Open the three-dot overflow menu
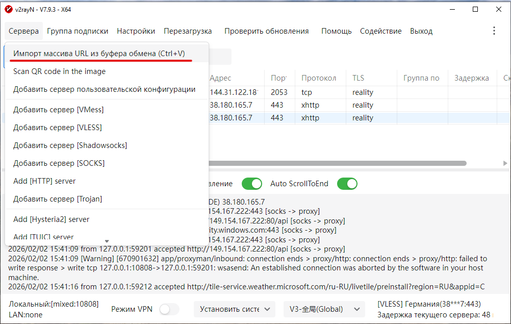 (494, 31)
